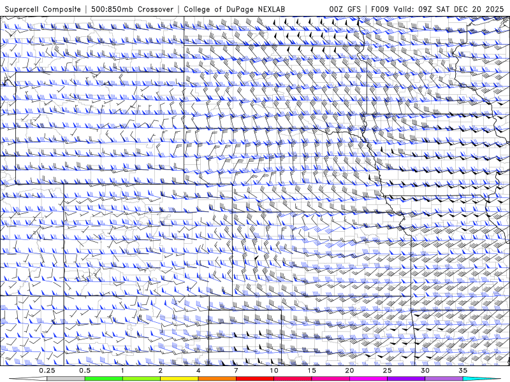Select the yellow 2–4 color bar segment
Viewport: 510px width, 382px height.
pyautogui.click(x=179, y=379)
